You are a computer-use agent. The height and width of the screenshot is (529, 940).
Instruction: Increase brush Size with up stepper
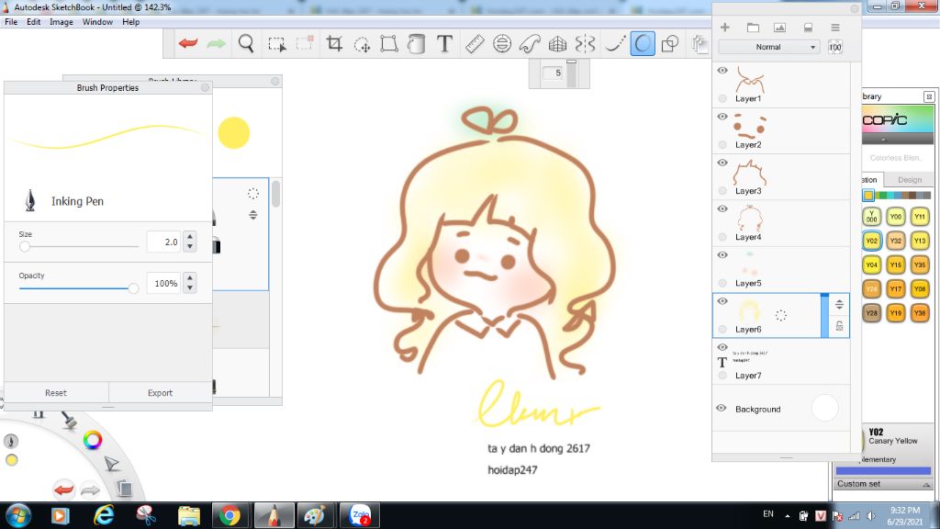(190, 237)
